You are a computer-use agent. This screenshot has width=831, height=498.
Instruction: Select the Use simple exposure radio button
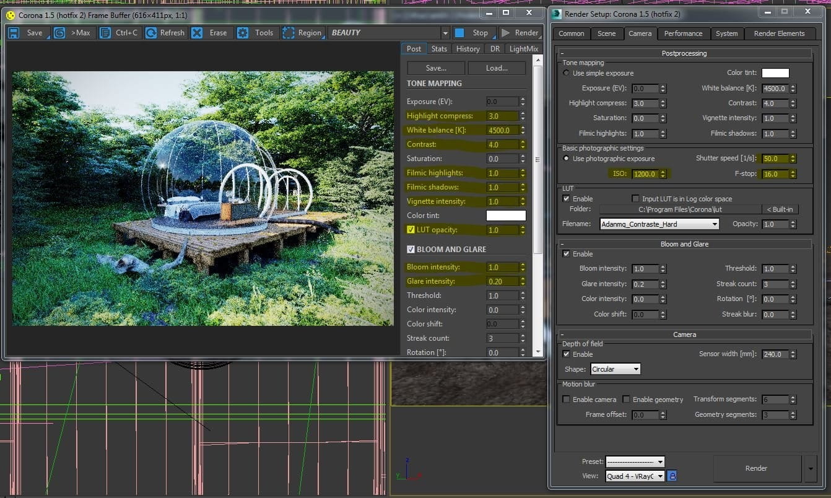(566, 73)
